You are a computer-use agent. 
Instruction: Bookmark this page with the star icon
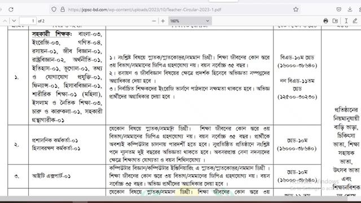pos(296,10)
